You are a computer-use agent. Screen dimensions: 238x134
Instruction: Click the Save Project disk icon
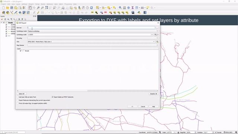point(12,8)
